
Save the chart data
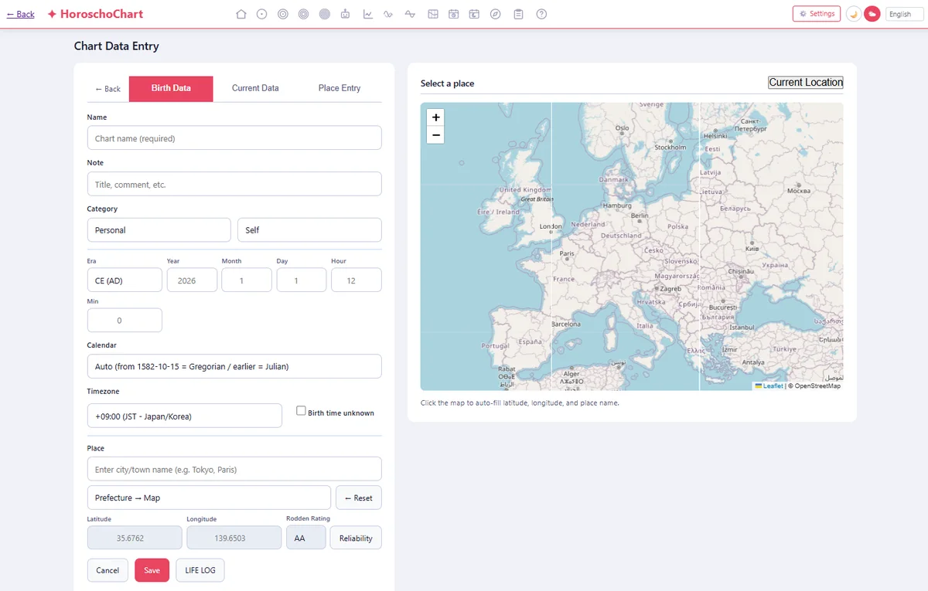coord(152,570)
